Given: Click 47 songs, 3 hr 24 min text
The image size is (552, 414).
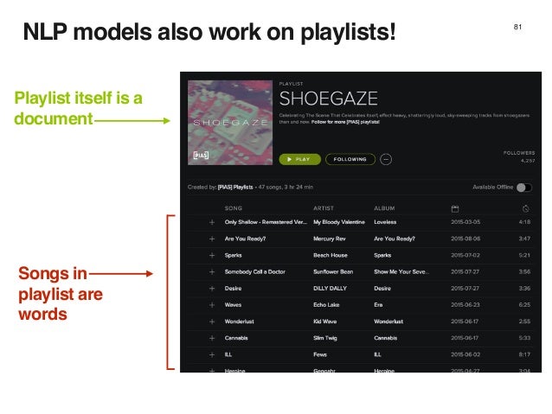Looking at the screenshot, I should (x=286, y=188).
